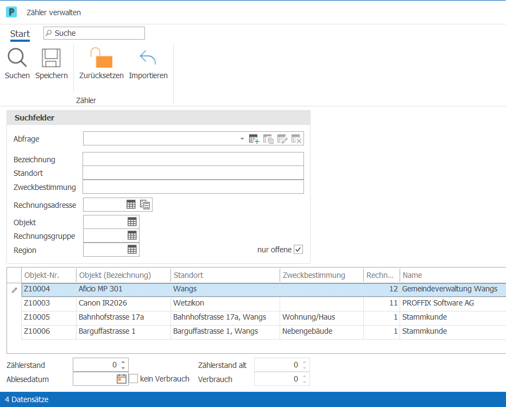This screenshot has width=506, height=407.
Task: Enable the kein Verbrauch checkbox
Action: click(133, 379)
